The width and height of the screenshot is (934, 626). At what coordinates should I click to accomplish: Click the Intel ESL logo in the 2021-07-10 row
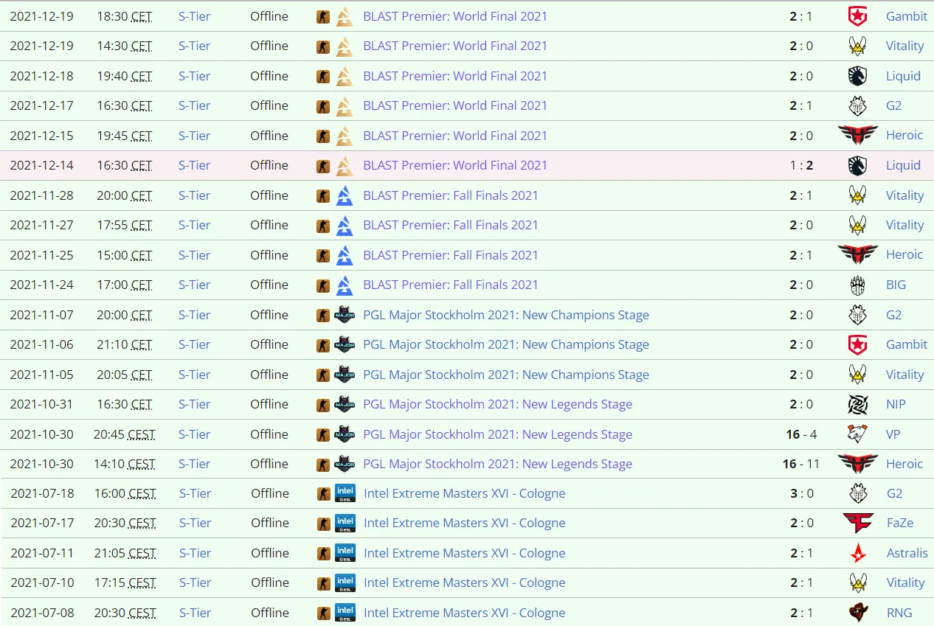click(345, 582)
